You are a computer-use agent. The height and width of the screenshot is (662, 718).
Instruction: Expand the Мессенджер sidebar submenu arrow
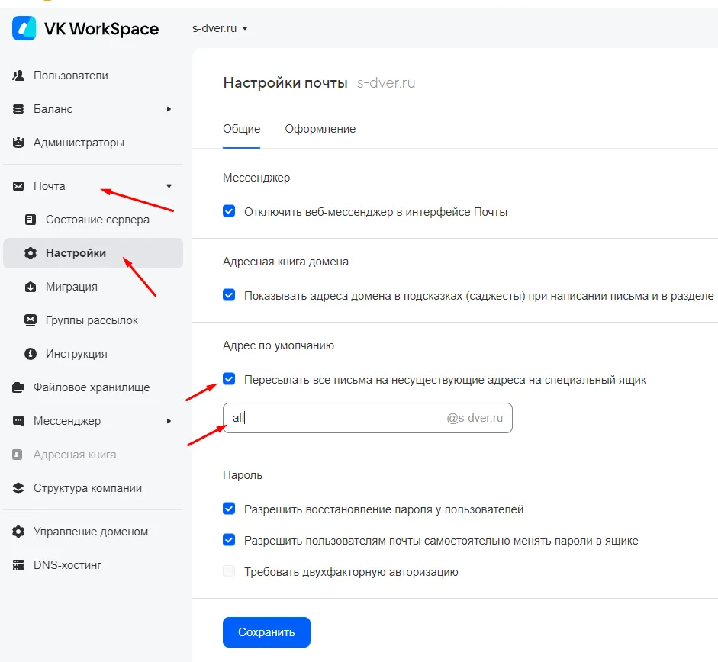coord(169,421)
